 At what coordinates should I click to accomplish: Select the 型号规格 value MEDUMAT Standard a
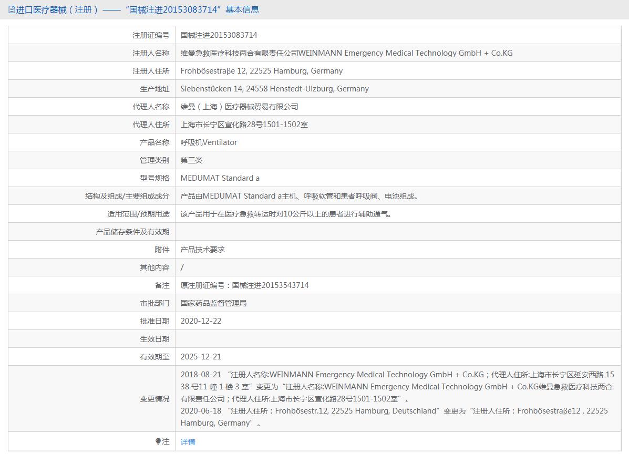click(x=220, y=178)
